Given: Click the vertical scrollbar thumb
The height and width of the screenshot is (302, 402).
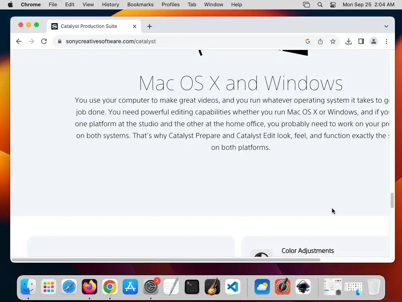Looking at the screenshot, I should click(392, 200).
